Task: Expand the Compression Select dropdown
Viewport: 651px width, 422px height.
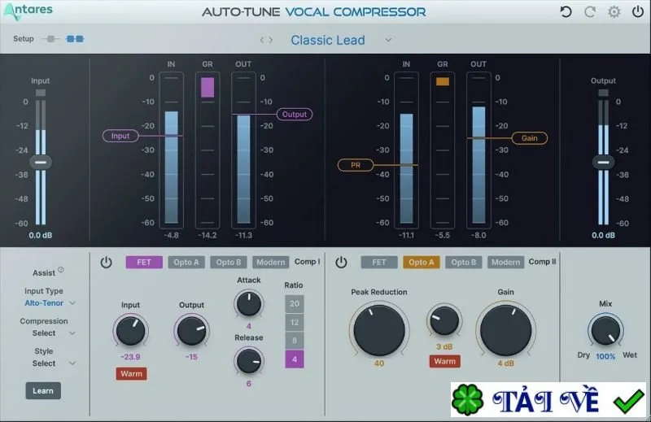Action: [72, 333]
